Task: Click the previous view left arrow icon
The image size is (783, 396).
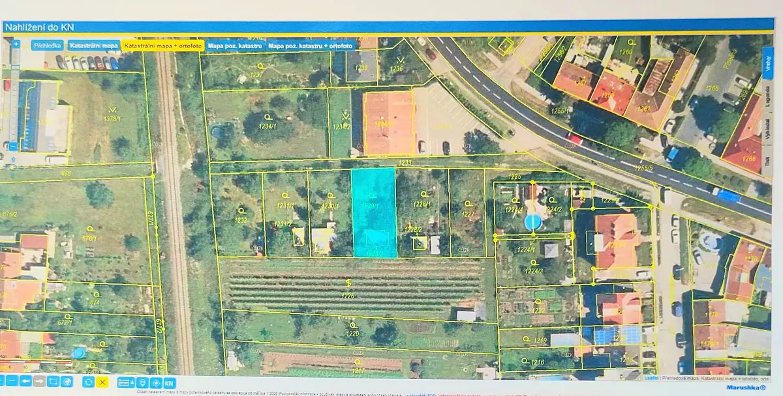Action: click(25, 381)
